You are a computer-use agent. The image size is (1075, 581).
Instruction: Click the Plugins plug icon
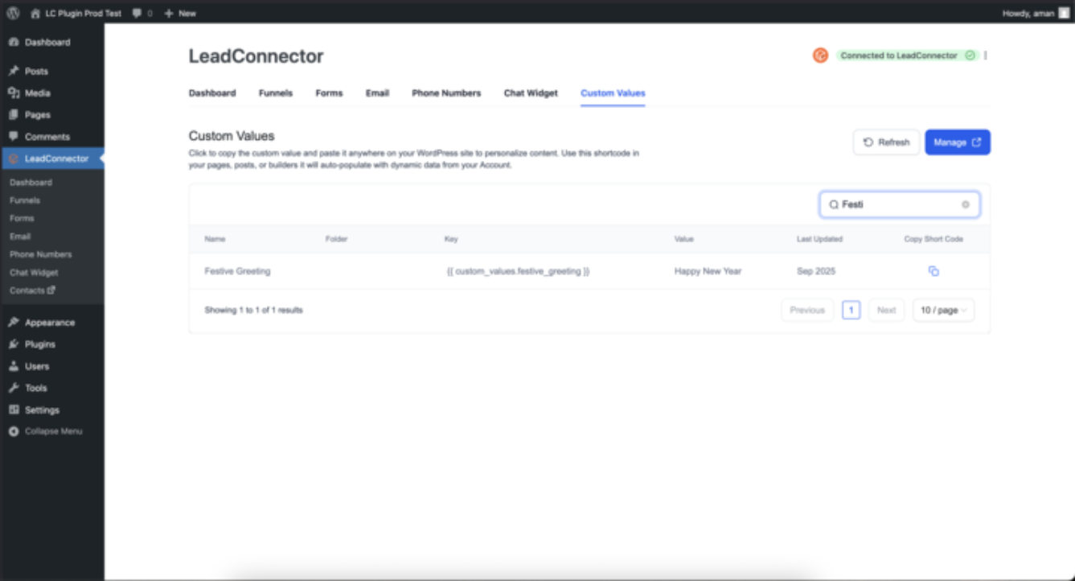(14, 344)
